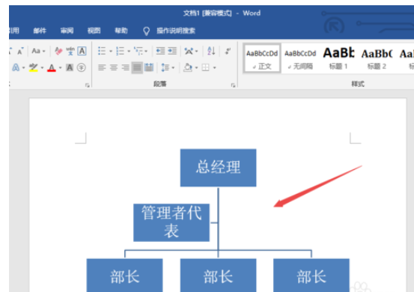This screenshot has height=292, width=414.
Task: Open the 邮件 ribbon tab
Action: (40, 31)
